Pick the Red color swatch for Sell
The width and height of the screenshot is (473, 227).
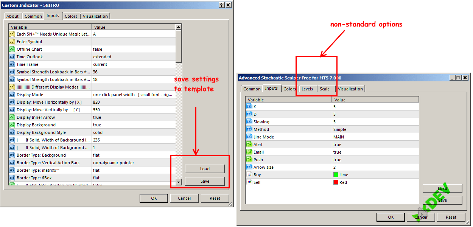click(x=336, y=182)
